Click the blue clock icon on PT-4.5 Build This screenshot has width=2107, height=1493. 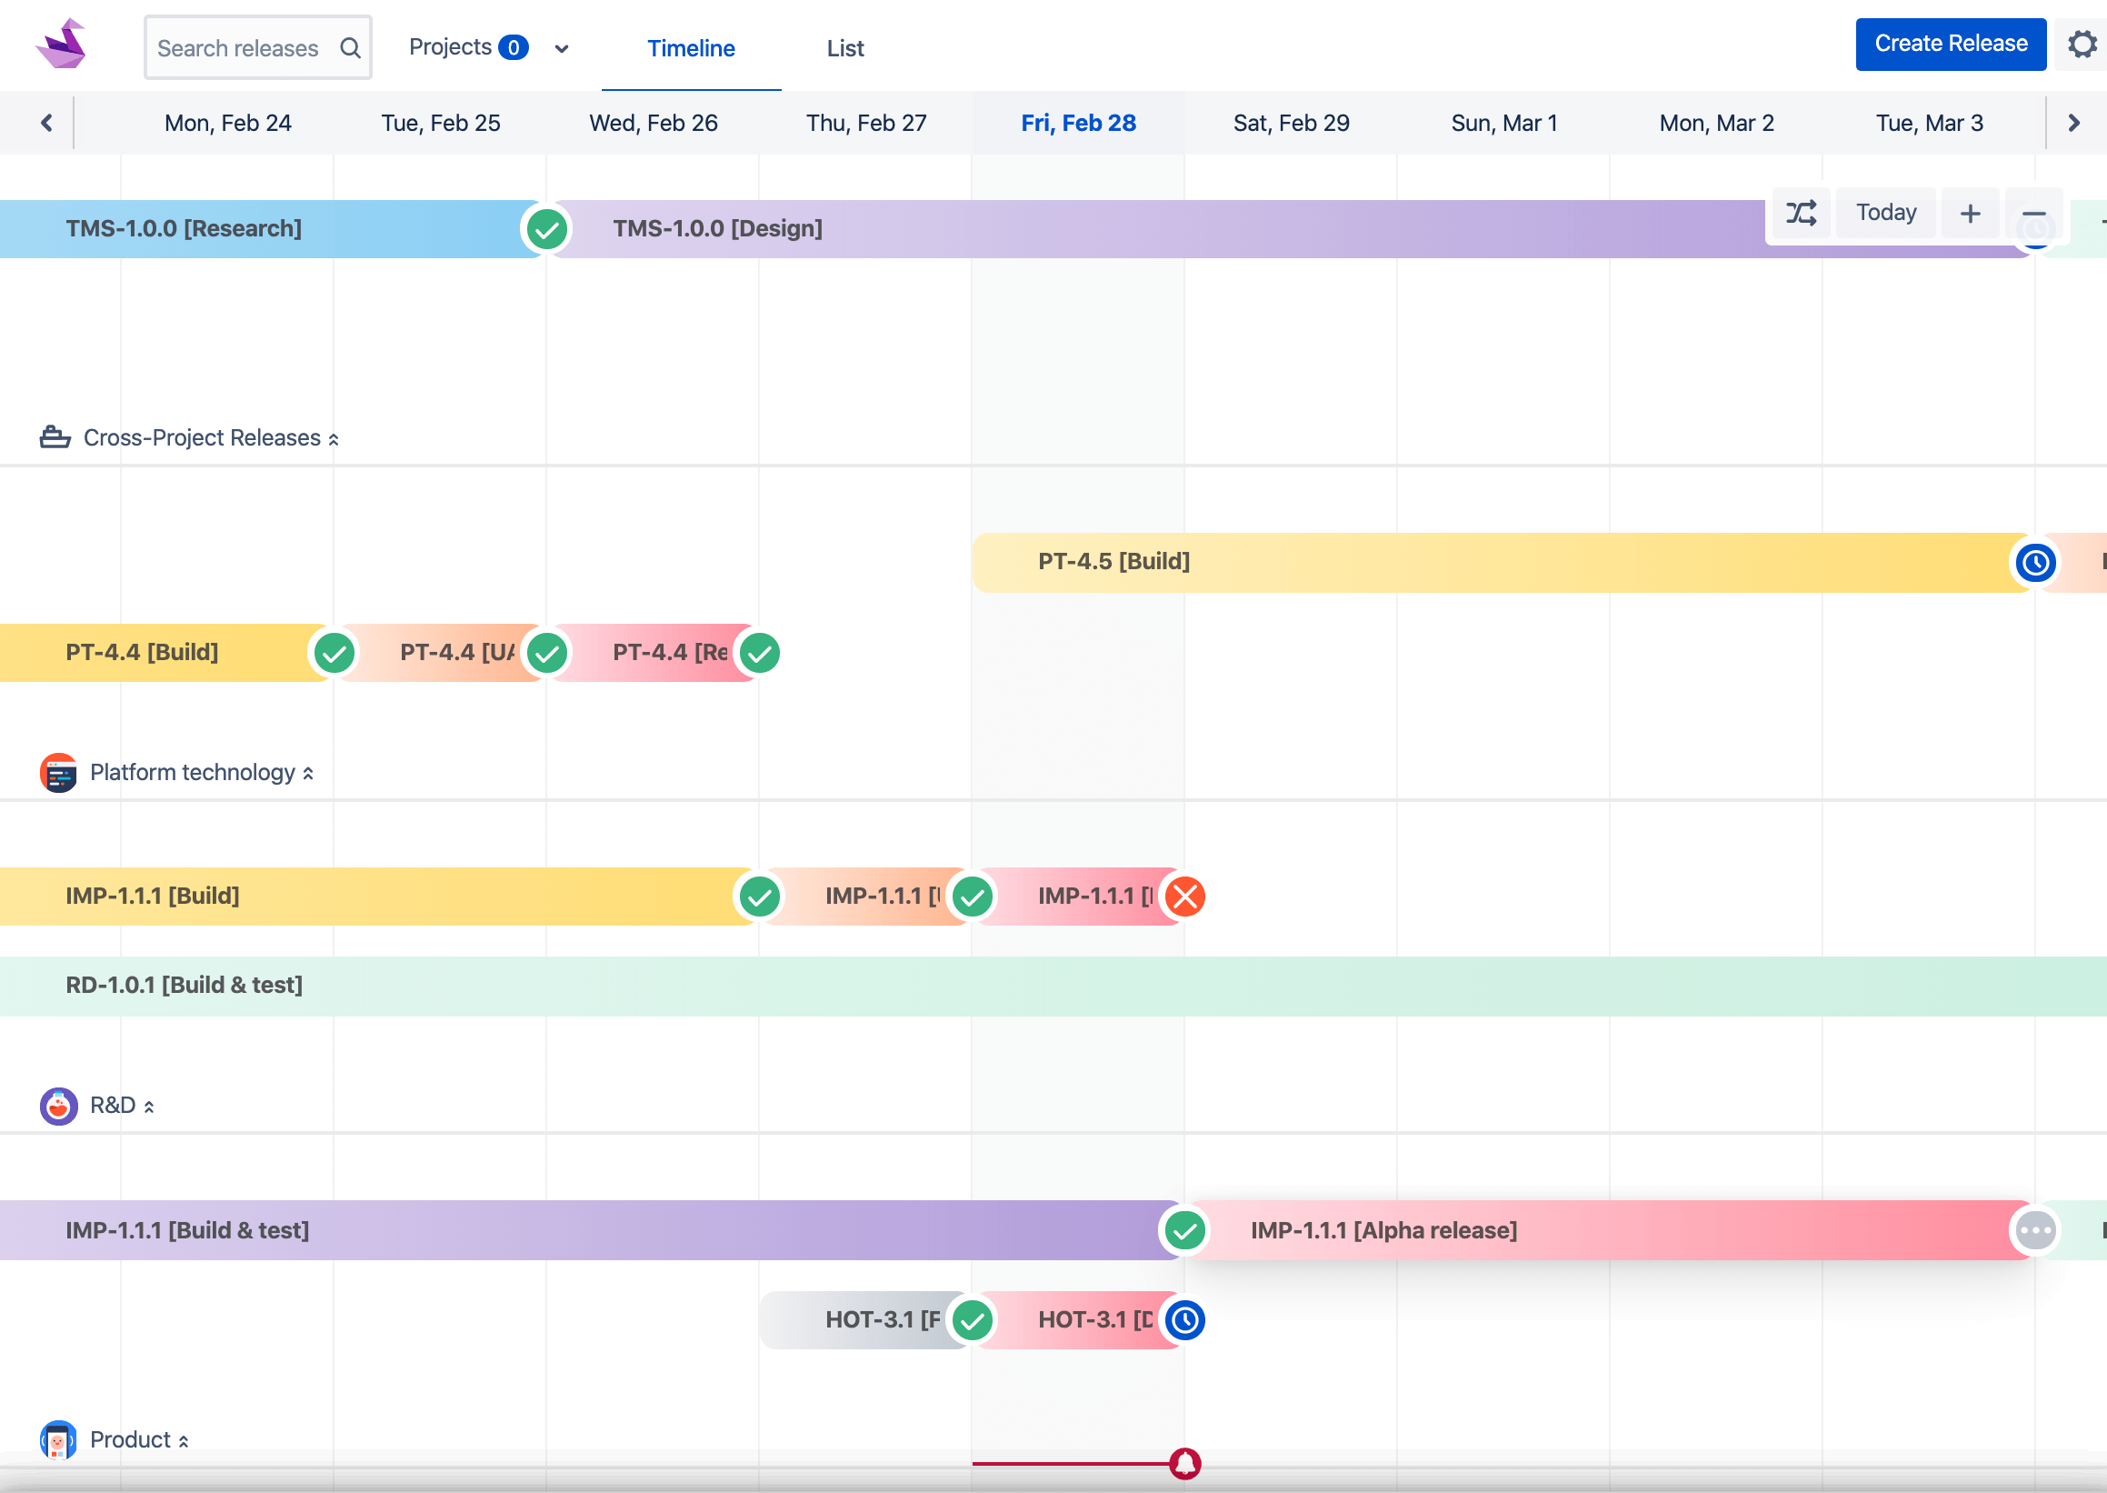[x=2036, y=562]
